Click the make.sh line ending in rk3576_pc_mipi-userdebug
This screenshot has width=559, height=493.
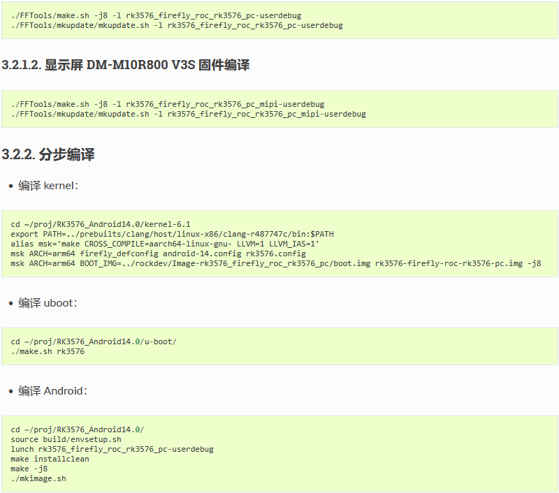[168, 104]
